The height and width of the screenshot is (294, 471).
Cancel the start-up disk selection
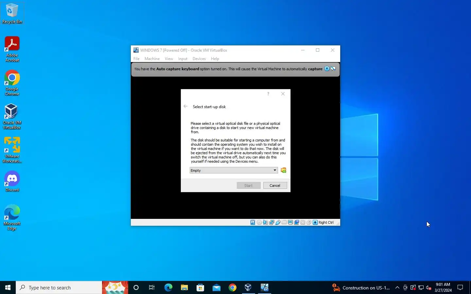click(275, 186)
